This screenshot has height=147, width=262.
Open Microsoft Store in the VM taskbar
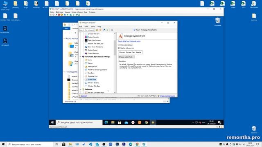point(120,122)
